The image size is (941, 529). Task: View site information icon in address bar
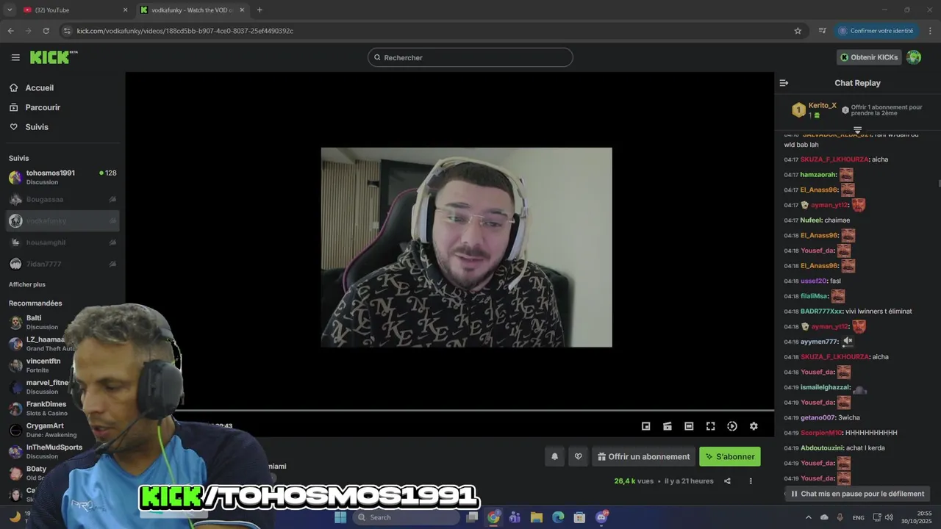coord(67,31)
